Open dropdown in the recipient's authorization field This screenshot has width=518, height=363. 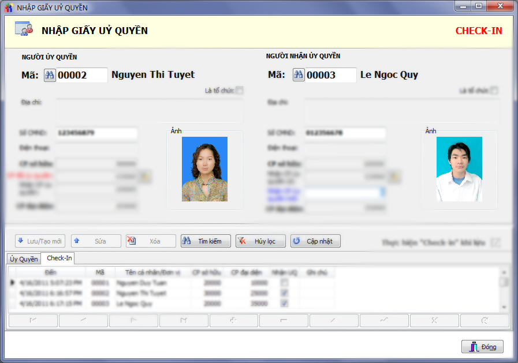click(382, 191)
